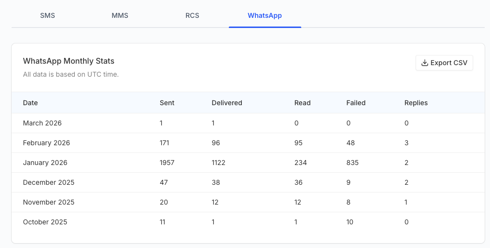Export WhatsApp stats as CSV
This screenshot has height=248, width=490.
(444, 63)
